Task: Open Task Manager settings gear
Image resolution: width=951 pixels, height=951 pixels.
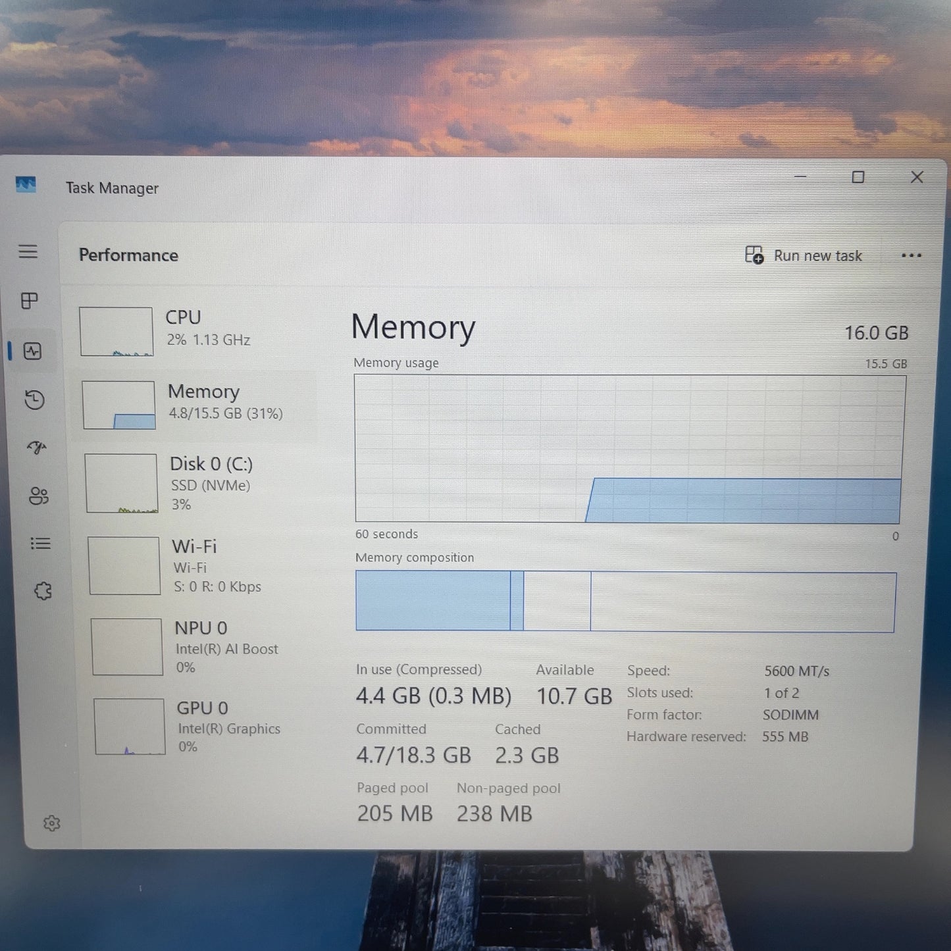Action: tap(51, 823)
